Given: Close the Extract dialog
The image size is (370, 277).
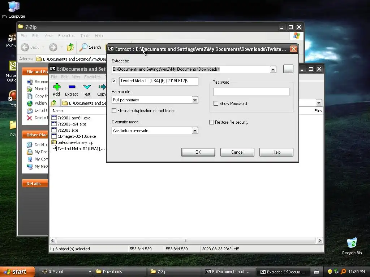Looking at the screenshot, I should [293, 49].
